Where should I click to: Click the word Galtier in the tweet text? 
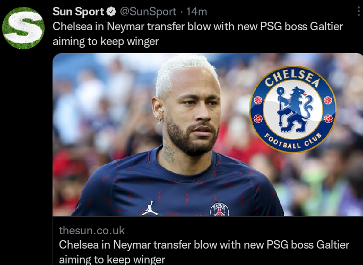pos(326,26)
